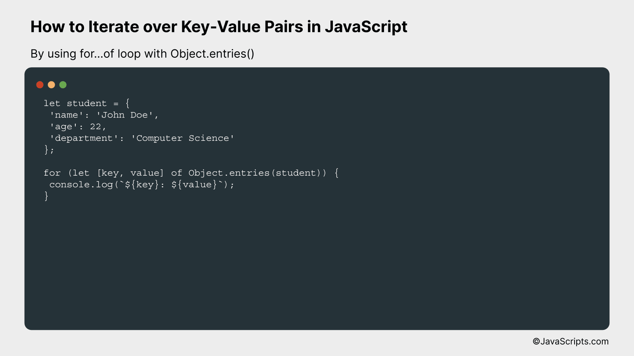
Task: Click the code line 'let student = {'
Action: tap(87, 104)
